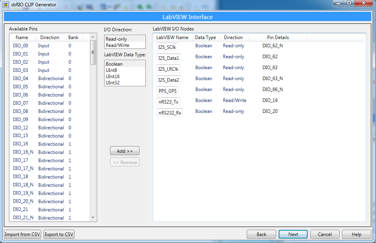
Task: Select pin DIO_04 in Available Pins
Action: 50,79
